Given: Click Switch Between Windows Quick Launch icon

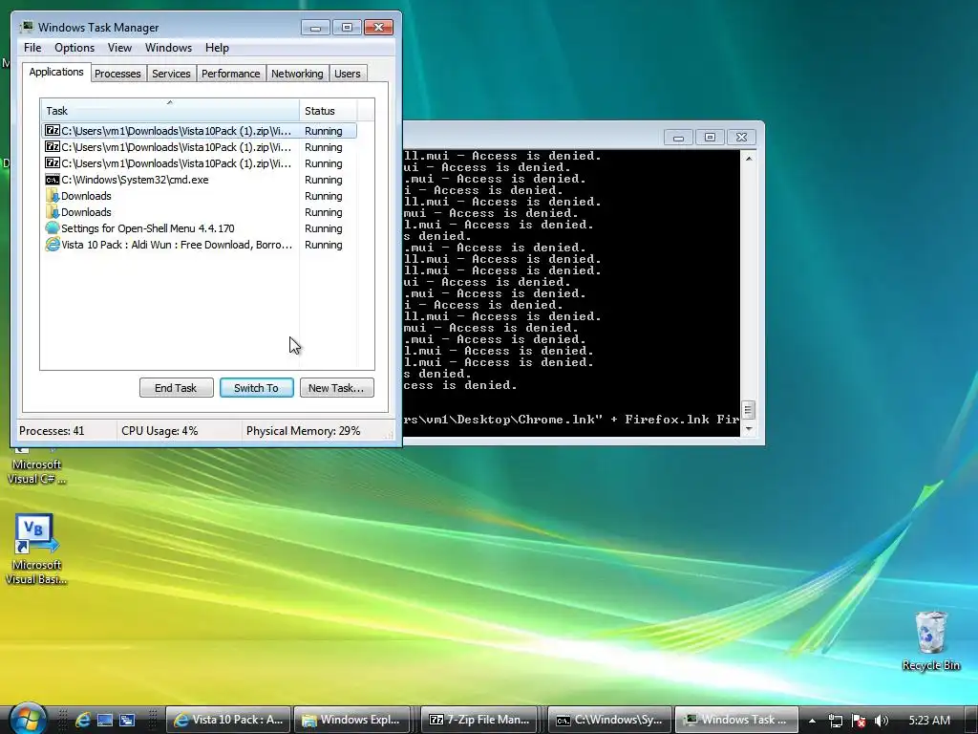Looking at the screenshot, I should point(127,720).
